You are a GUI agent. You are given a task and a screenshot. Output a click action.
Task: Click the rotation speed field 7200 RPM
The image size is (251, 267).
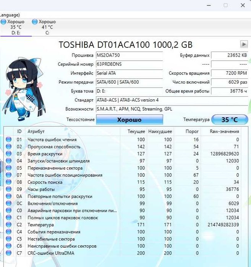(x=230, y=73)
